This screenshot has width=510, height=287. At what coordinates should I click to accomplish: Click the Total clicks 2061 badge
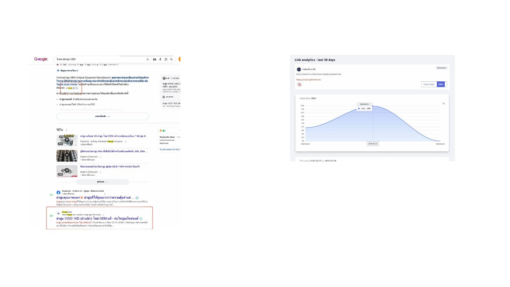pos(434,84)
